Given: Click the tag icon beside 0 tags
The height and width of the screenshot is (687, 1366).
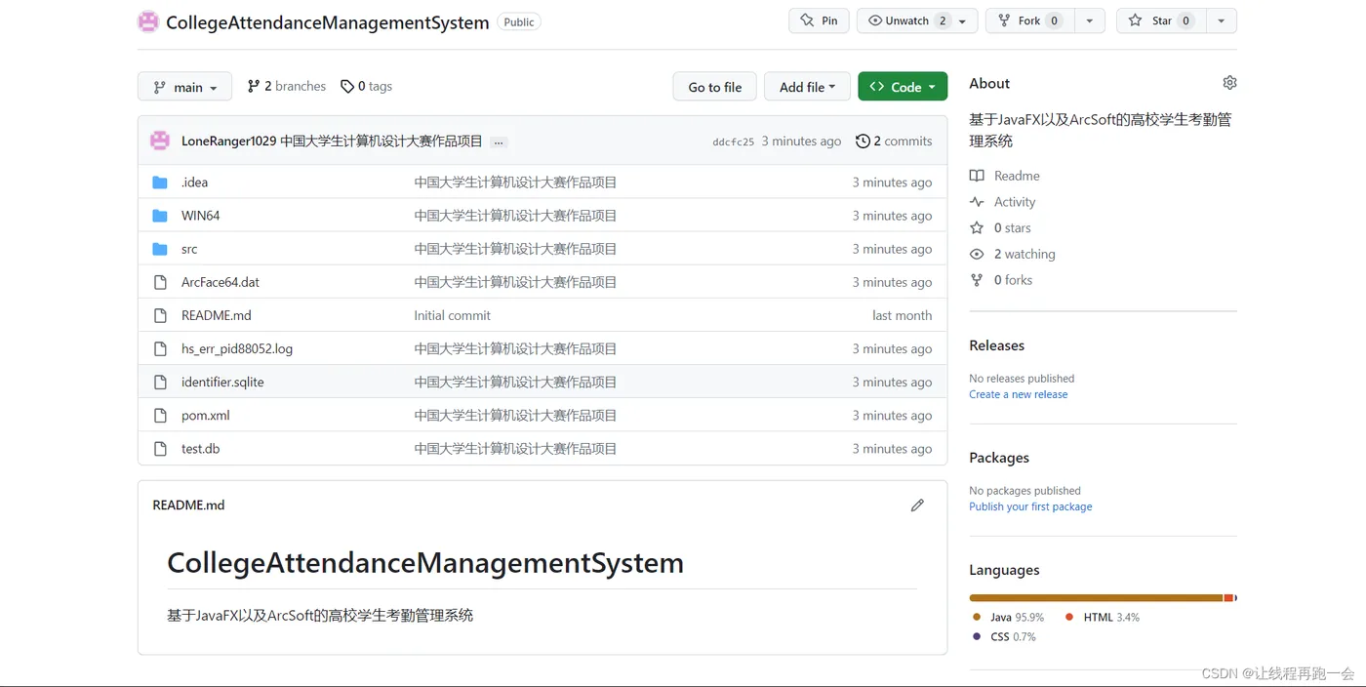Looking at the screenshot, I should click(x=347, y=87).
